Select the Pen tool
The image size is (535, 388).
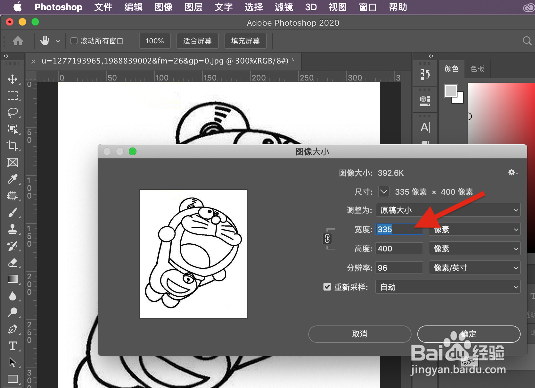12,329
